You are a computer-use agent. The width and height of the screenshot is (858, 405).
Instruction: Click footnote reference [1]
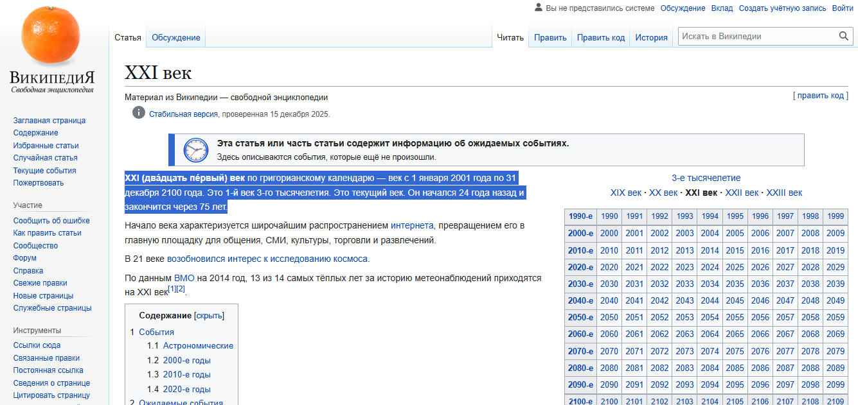coord(172,289)
